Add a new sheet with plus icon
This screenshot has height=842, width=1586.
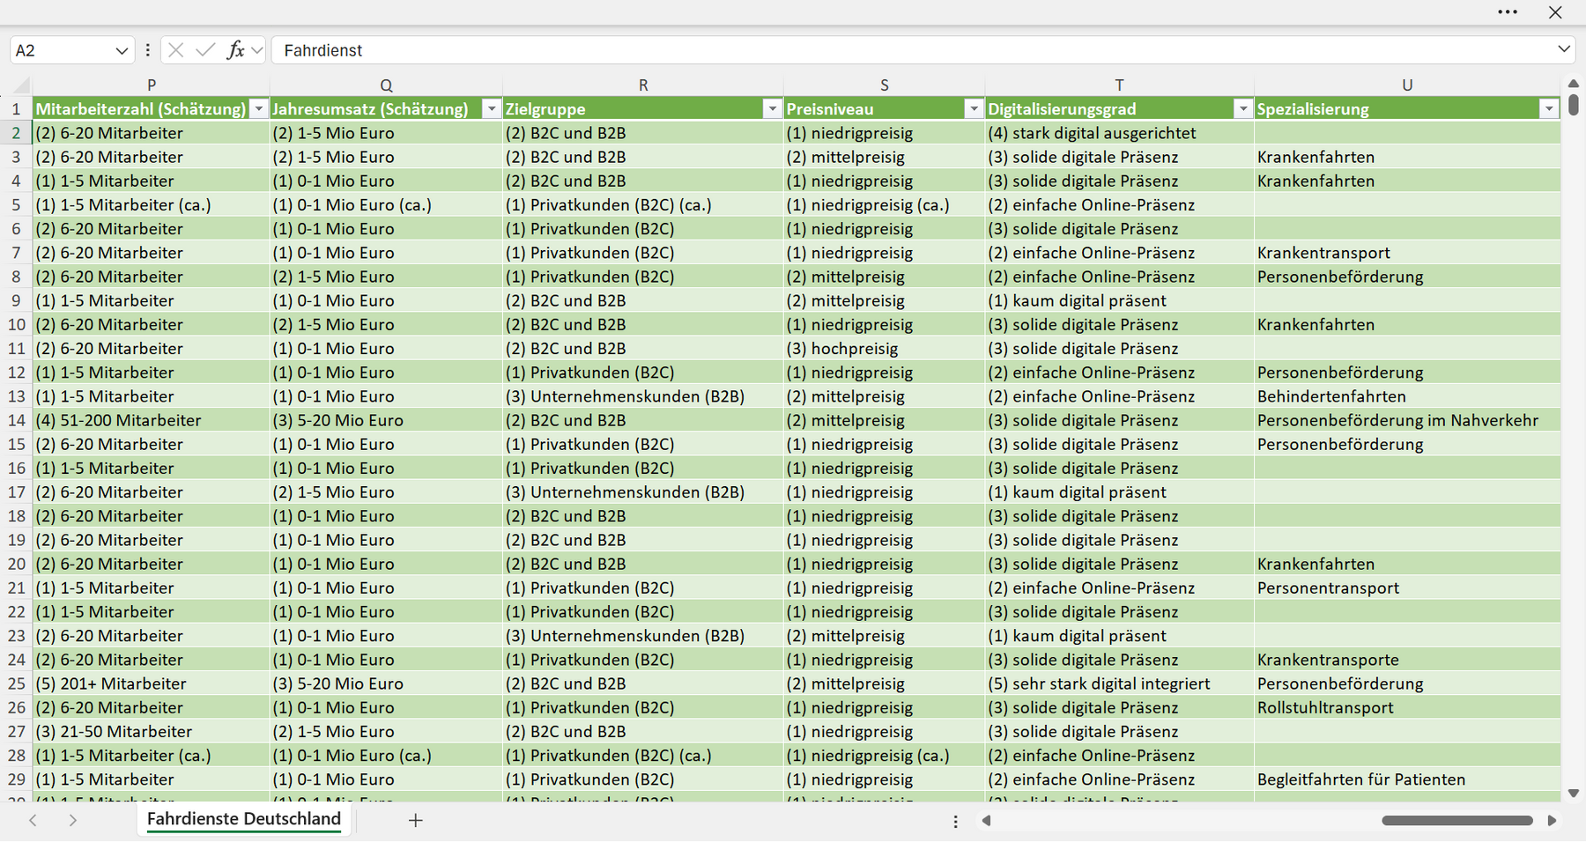click(416, 820)
